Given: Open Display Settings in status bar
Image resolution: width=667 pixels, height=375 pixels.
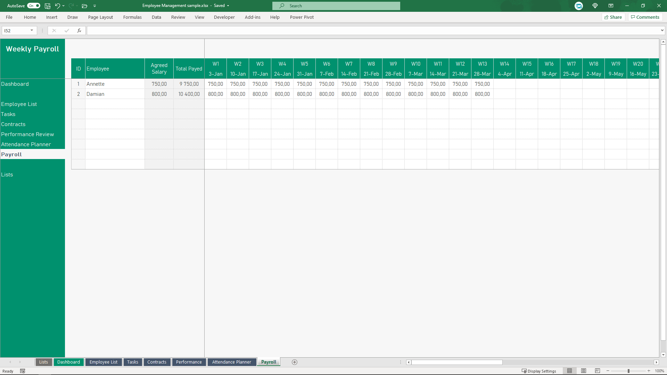Looking at the screenshot, I should [x=539, y=371].
